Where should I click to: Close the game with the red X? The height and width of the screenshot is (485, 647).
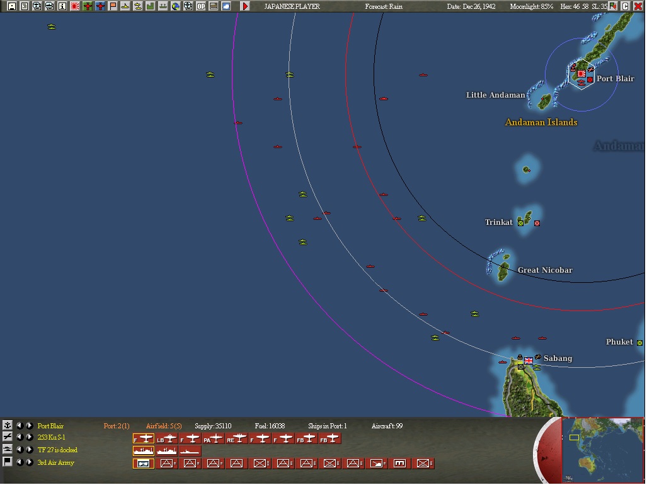tap(638, 6)
